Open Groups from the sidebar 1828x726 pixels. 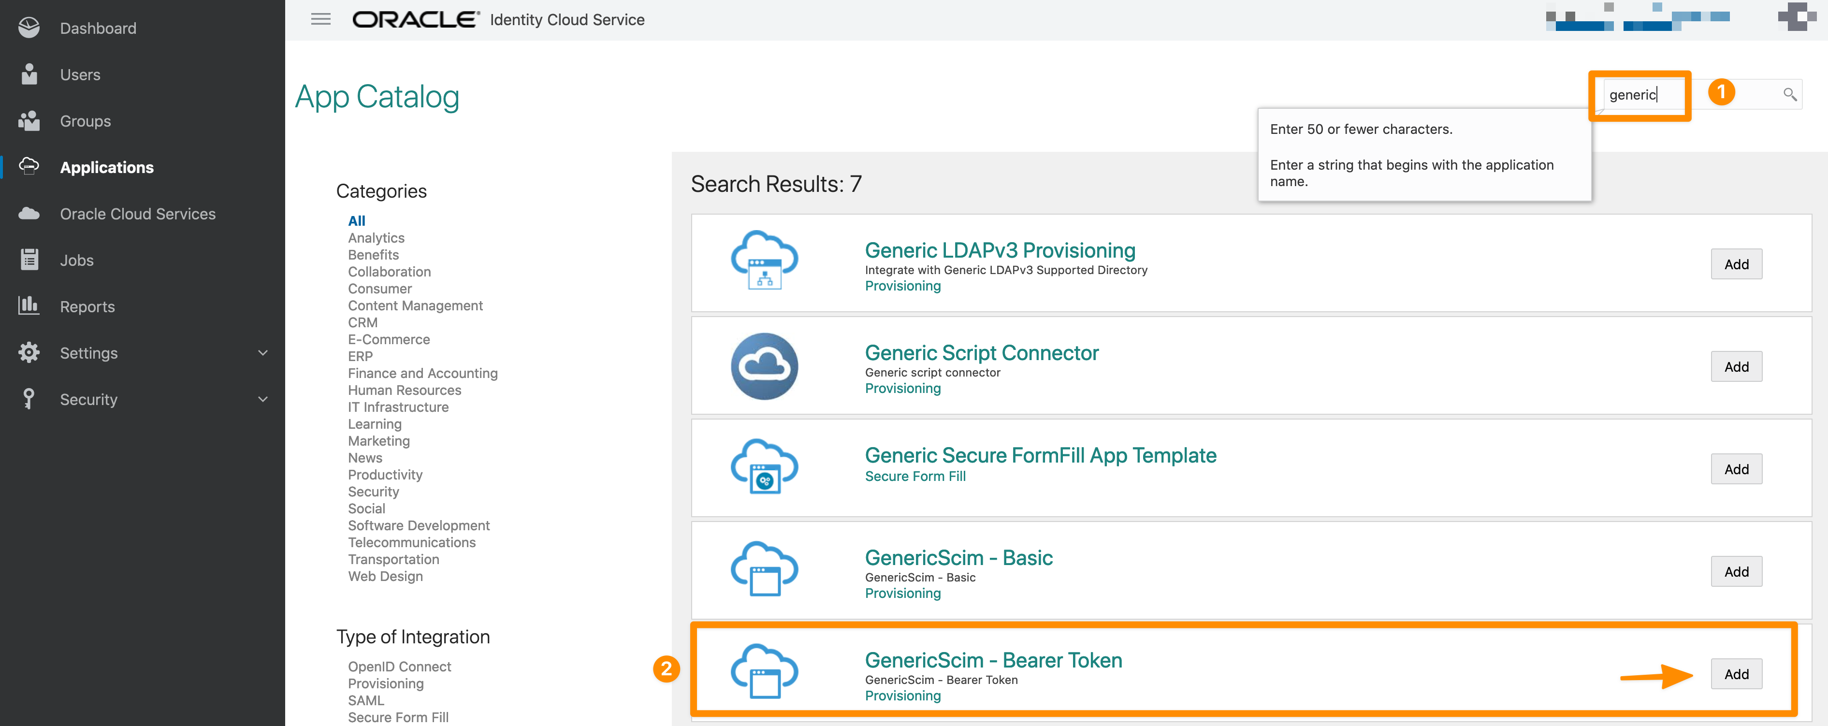[x=85, y=121]
